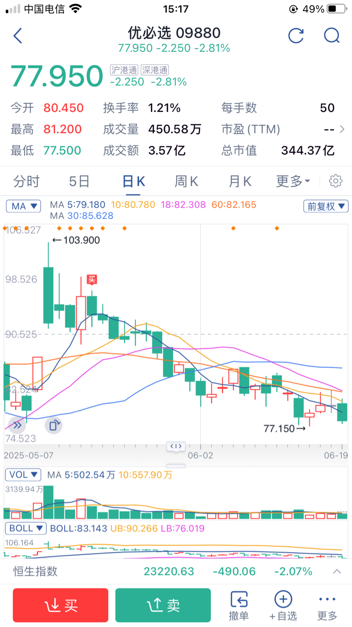Add stock to 自选 watchlist
Screen dimensions: 352x627
click(283, 605)
